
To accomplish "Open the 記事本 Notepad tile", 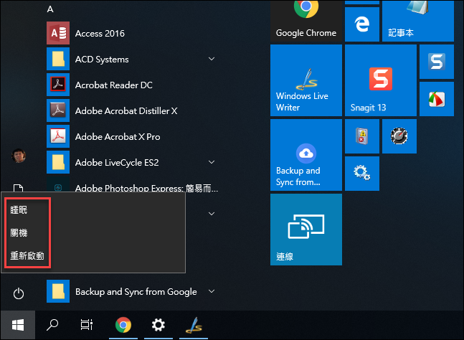I will point(418,21).
